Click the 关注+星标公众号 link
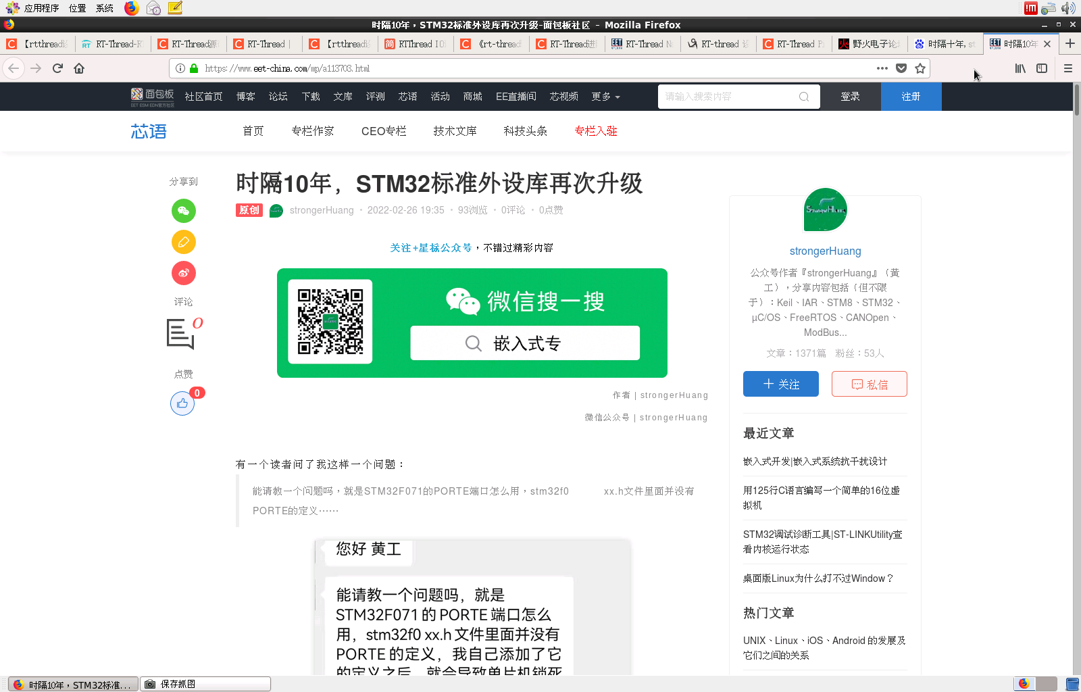 tap(431, 248)
